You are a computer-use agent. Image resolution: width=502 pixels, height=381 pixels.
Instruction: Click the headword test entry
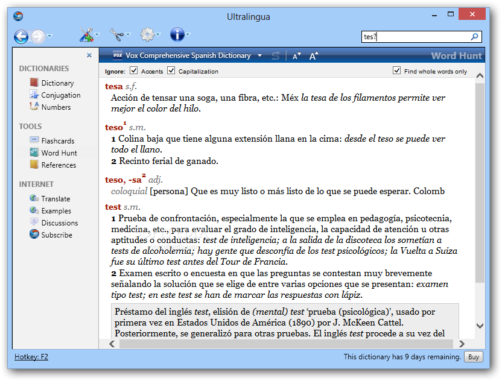click(113, 207)
